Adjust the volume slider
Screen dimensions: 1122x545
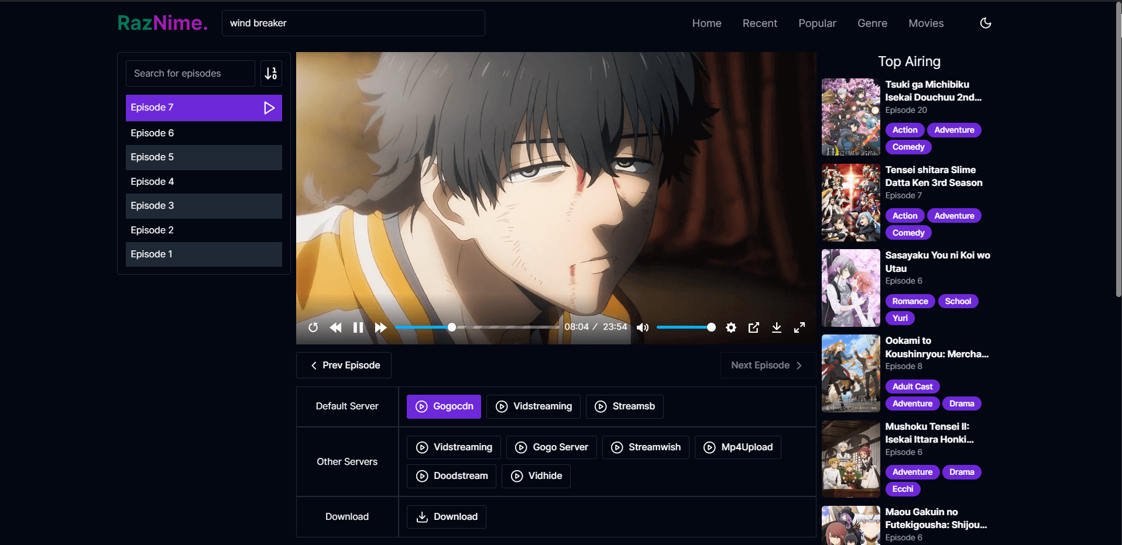click(x=686, y=327)
